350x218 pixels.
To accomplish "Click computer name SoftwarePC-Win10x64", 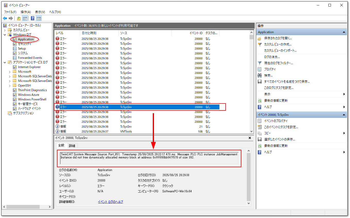I will [x=177, y=191].
